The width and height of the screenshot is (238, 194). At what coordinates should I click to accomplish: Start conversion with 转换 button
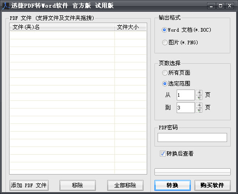pyautogui.click(x=173, y=185)
